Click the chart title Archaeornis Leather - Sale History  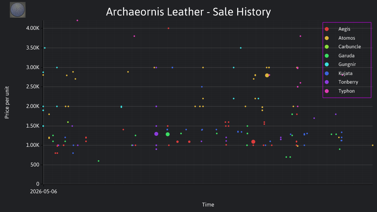coord(188,12)
